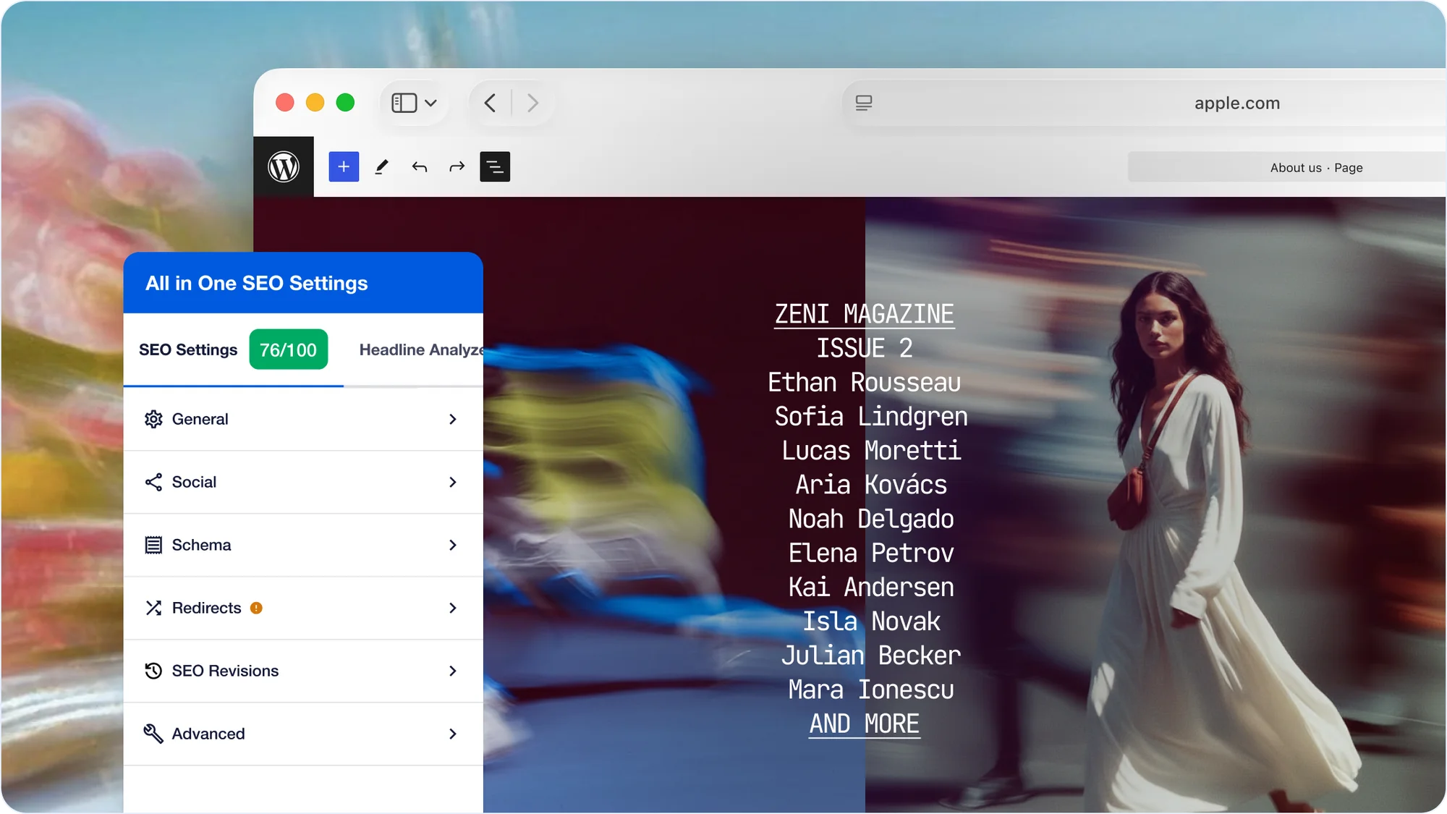Click the WordPress logo icon

(x=284, y=167)
